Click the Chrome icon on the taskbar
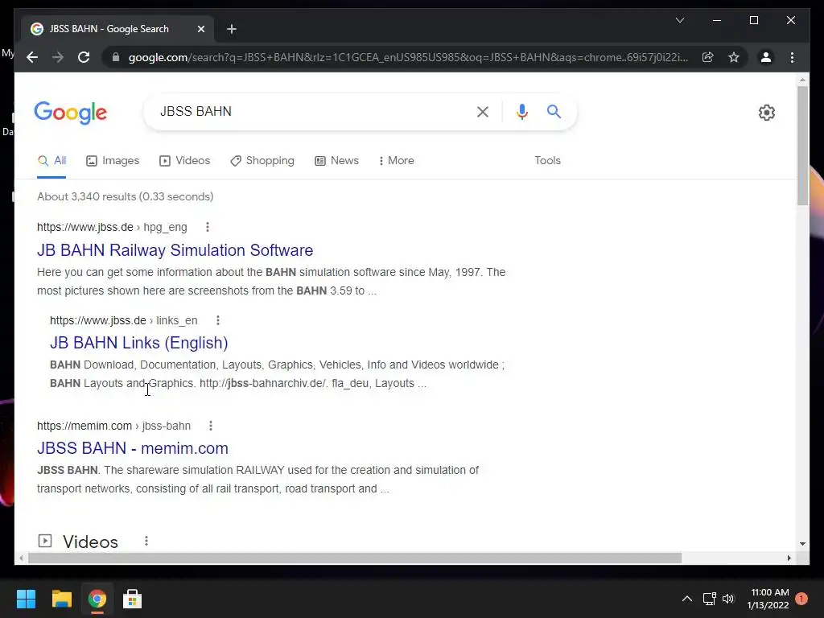Screen dimensions: 824x618 97,599
